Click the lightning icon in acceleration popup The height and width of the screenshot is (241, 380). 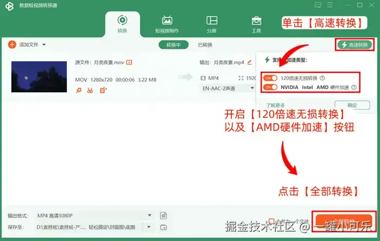267,60
